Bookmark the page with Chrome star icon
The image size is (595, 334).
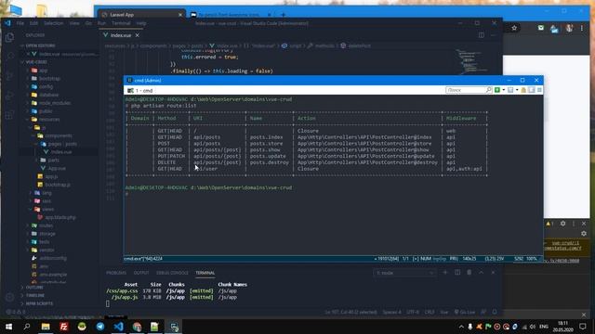514,28
